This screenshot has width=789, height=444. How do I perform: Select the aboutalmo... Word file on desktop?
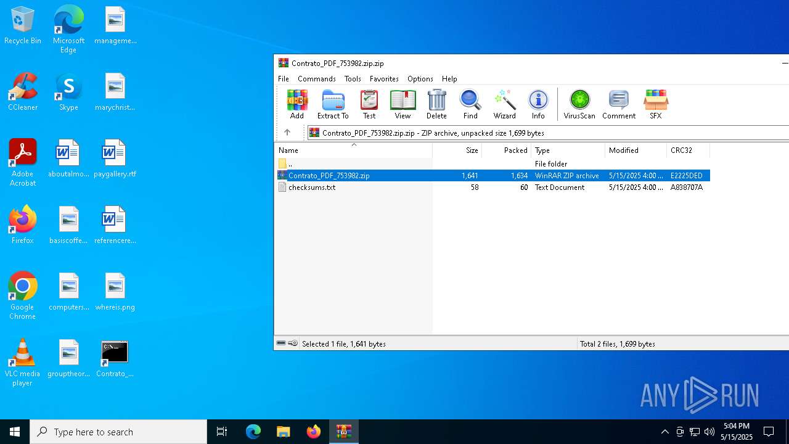click(68, 159)
